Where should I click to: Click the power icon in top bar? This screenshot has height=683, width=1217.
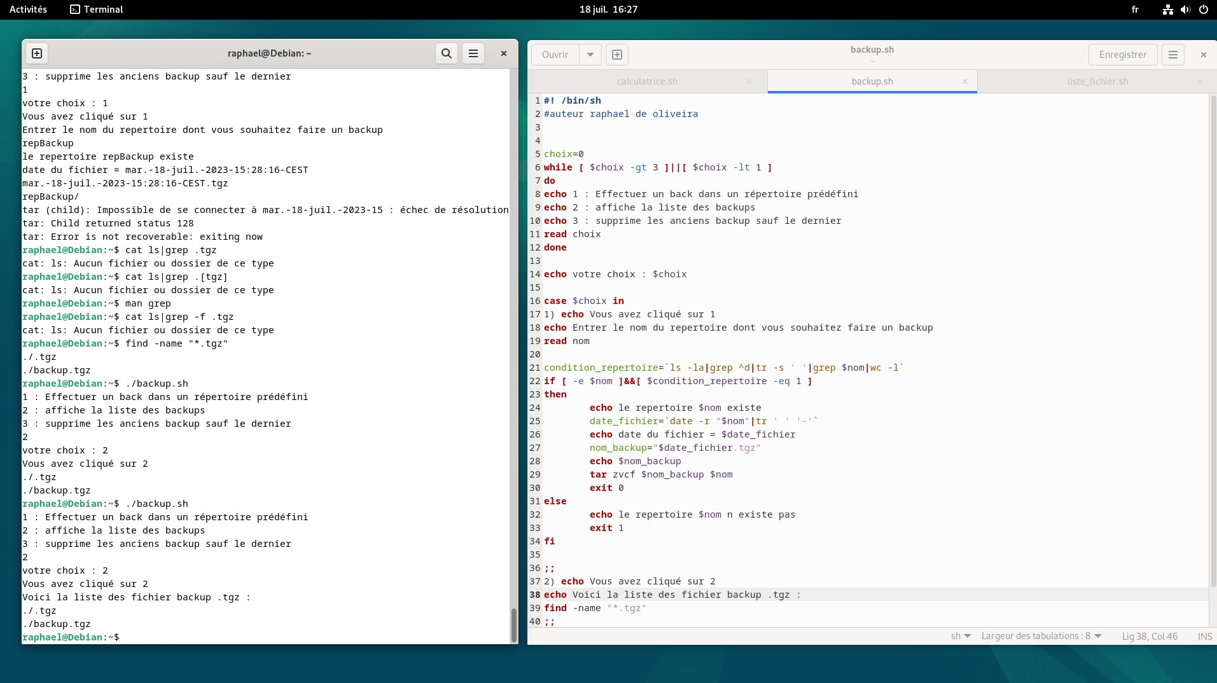[1203, 10]
